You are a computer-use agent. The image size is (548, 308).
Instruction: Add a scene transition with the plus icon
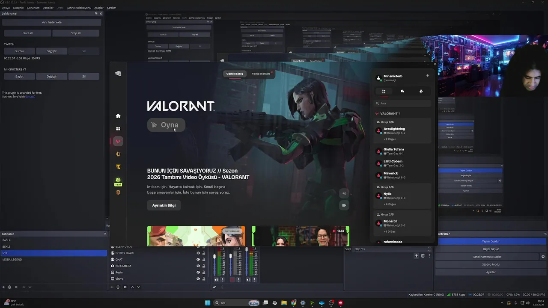416,256
